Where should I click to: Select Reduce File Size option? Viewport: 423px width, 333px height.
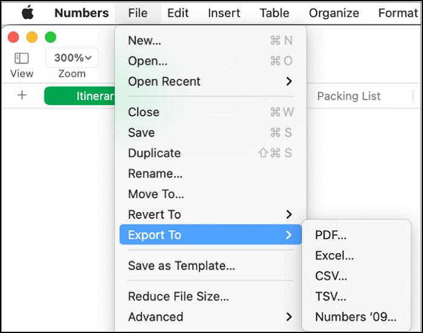[x=178, y=297]
